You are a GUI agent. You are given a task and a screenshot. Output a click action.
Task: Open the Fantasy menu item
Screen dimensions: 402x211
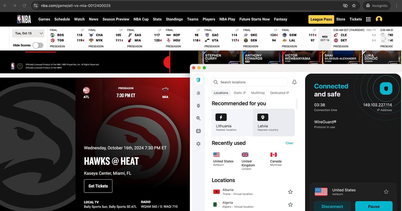coord(280,19)
